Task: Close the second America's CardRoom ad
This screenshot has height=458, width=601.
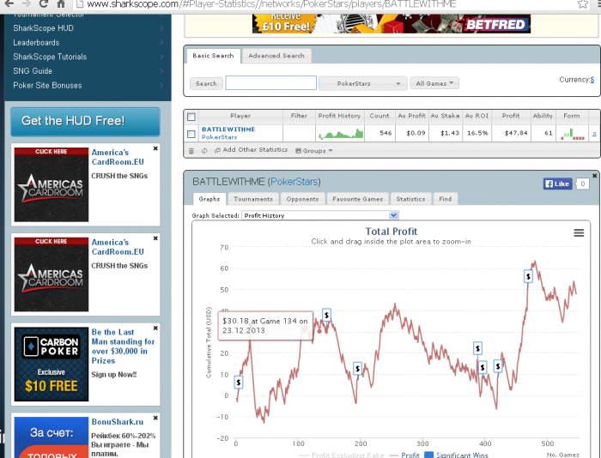Action: (155, 238)
